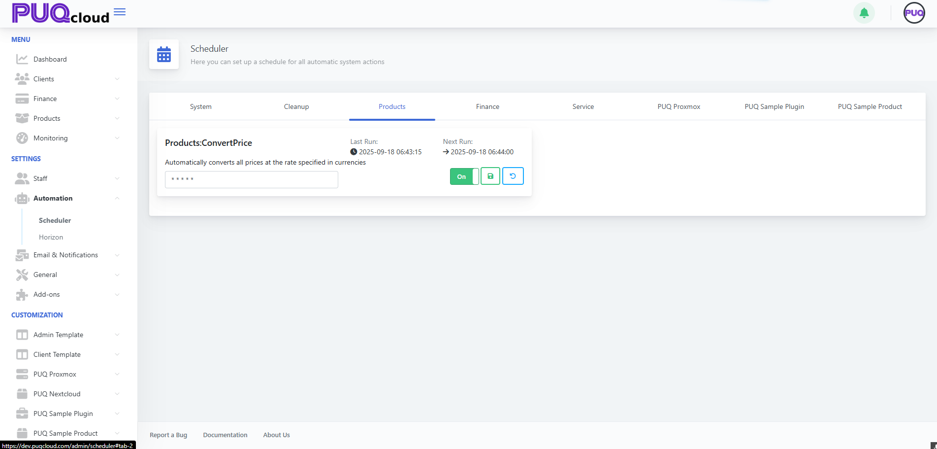Expand the Add-ons menu chevron
937x449 pixels.
tap(117, 294)
